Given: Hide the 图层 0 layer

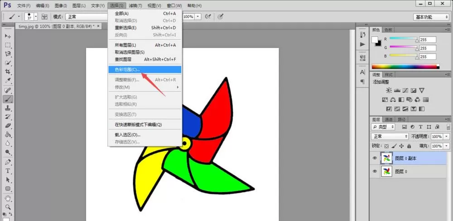Looking at the screenshot, I should [x=375, y=171].
